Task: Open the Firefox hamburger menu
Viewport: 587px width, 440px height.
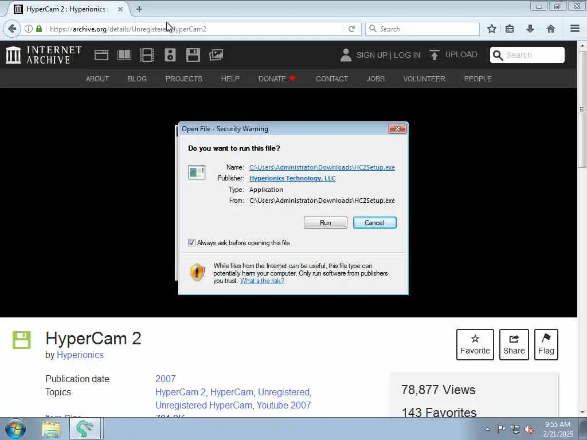Action: [575, 29]
